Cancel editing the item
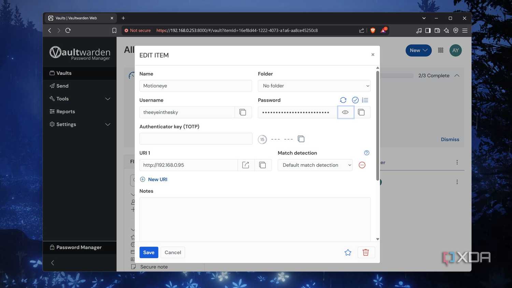Screen dimensions: 512x288 coord(173,253)
